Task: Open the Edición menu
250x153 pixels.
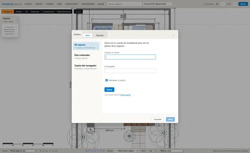Action: 39,4
